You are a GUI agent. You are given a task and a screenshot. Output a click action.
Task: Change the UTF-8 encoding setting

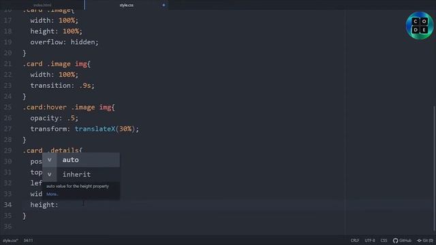pos(370,240)
